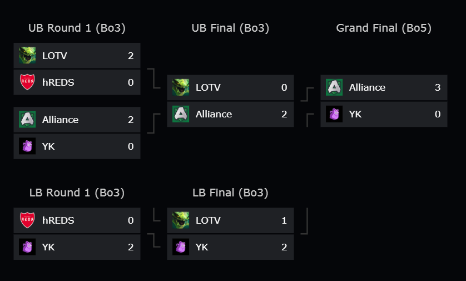Click LOTV logo in UB Round 1
The image size is (466, 281).
click(27, 55)
